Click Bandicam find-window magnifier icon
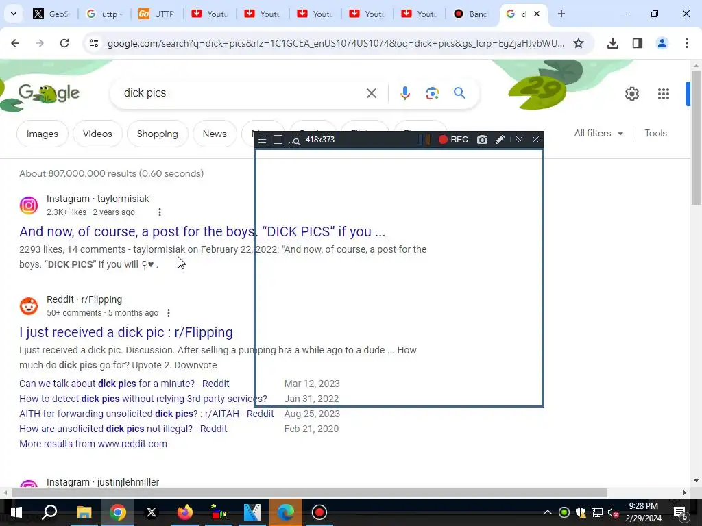 pyautogui.click(x=294, y=140)
